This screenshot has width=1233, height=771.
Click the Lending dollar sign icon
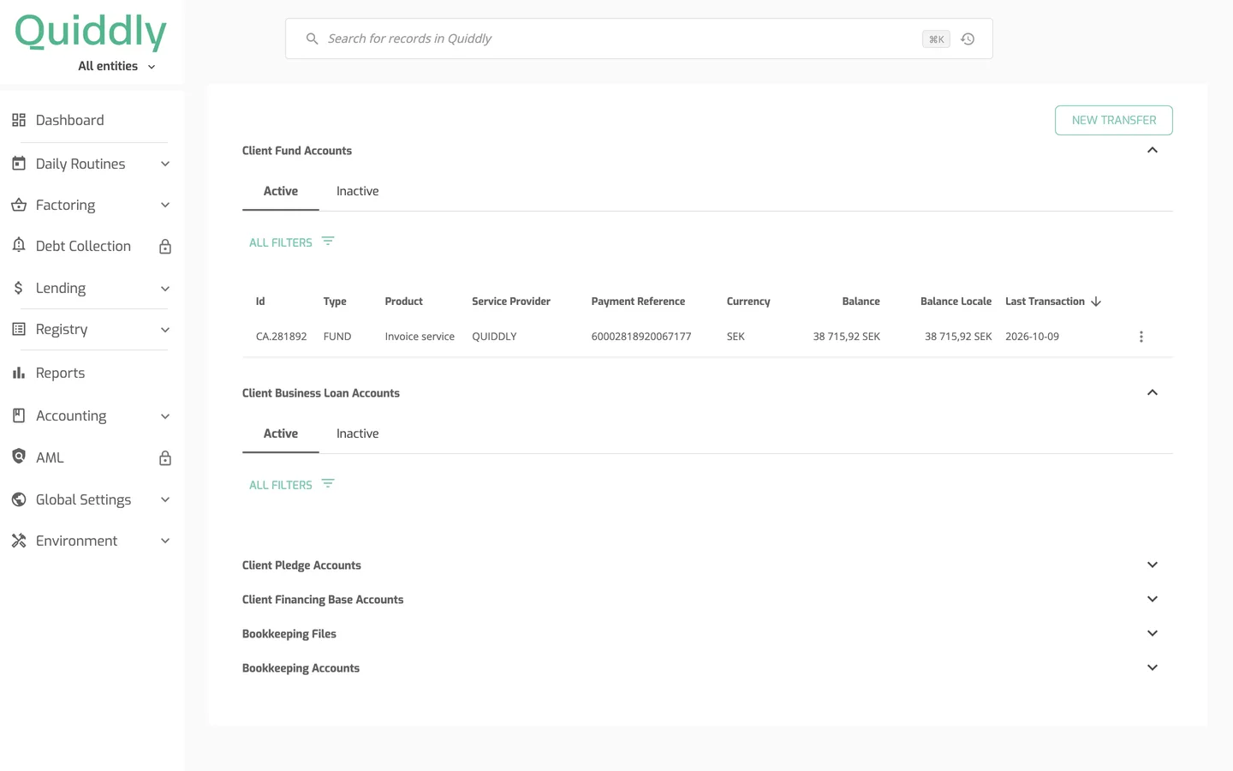point(19,288)
